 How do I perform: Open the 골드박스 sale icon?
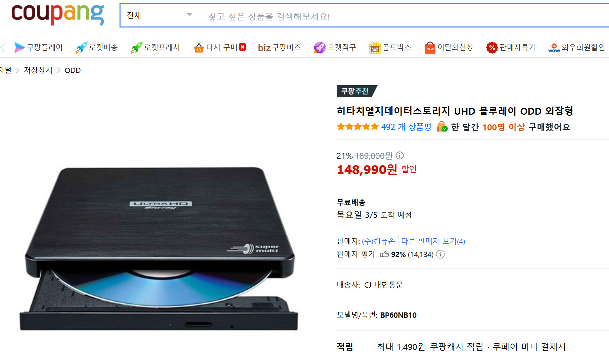pyautogui.click(x=375, y=48)
